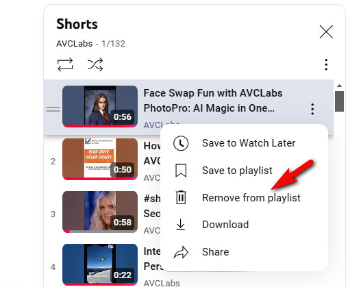Toggle loop playlist button
The width and height of the screenshot is (348, 287).
tap(65, 64)
